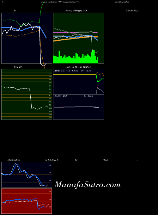158x215 pixels.
Task: Open the Bollinger Bands chart panel
Action: tap(27, 38)
